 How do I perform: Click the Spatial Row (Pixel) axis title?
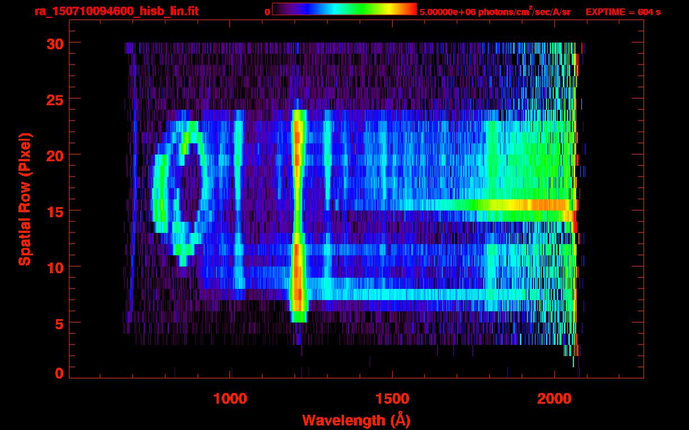point(24,199)
